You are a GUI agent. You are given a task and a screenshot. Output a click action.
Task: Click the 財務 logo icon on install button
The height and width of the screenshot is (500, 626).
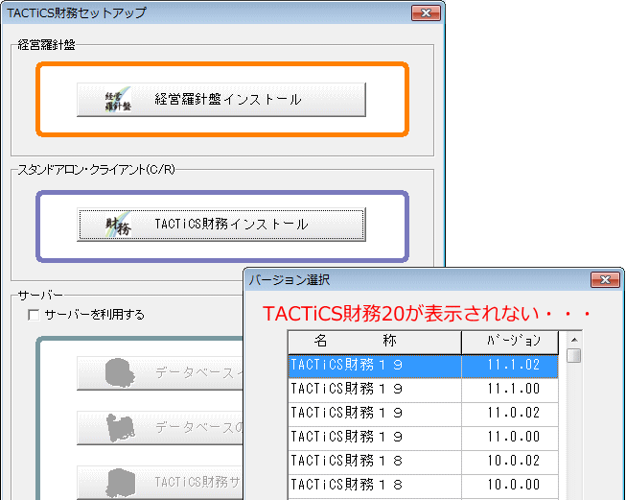point(118,225)
